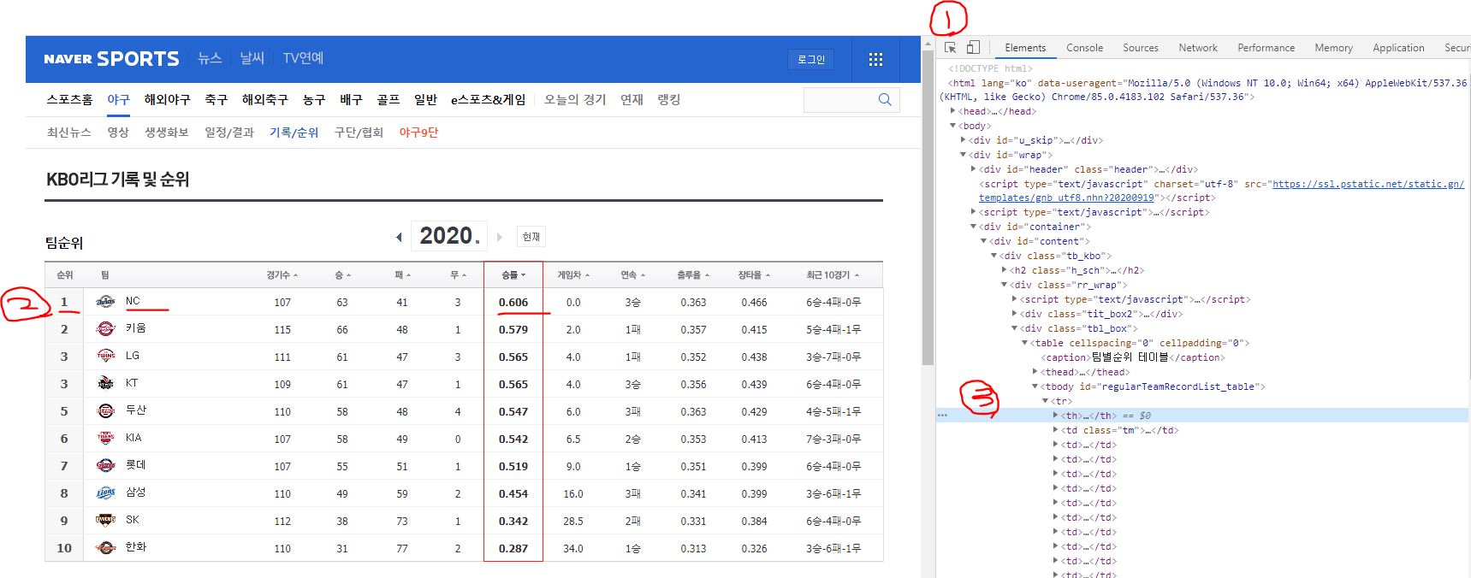Click the search magnifier icon
Screen dimensions: 1471x578
(885, 99)
